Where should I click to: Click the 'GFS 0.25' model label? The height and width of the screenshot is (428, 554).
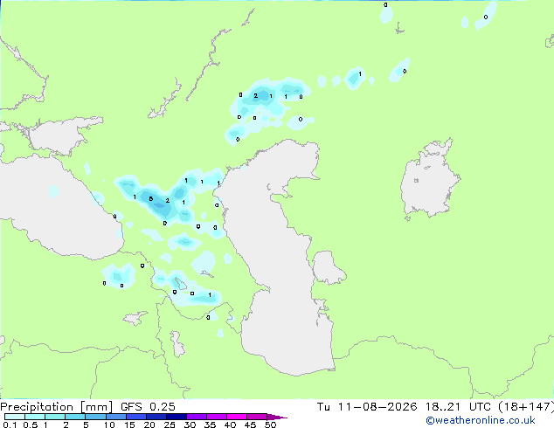148,407
